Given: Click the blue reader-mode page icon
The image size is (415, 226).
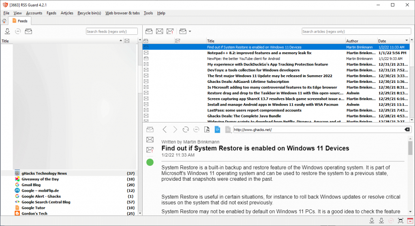Looking at the screenshot, I should coord(217,129).
